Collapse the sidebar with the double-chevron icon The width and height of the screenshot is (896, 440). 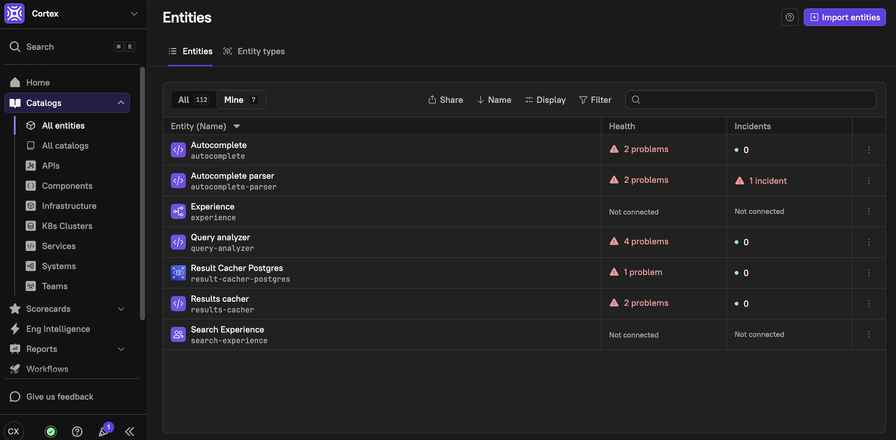coord(129,431)
